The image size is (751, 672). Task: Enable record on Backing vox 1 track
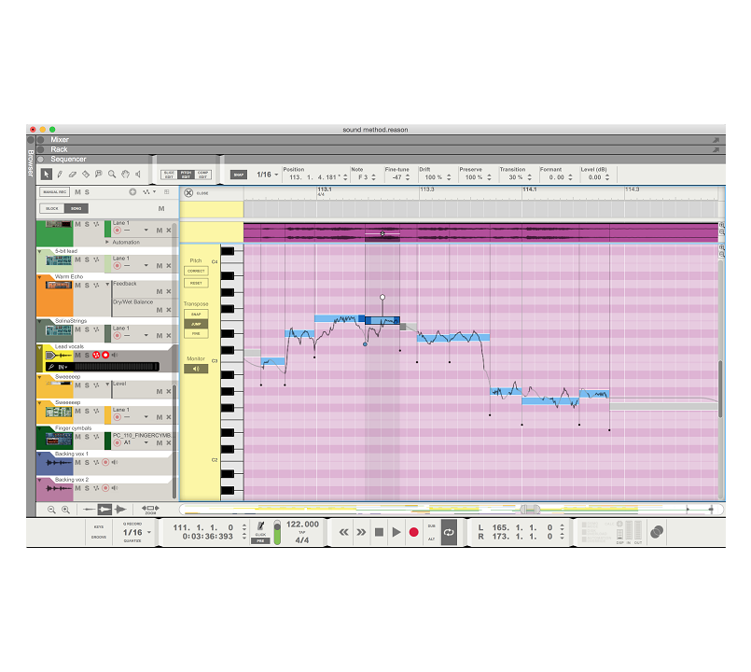pyautogui.click(x=105, y=463)
